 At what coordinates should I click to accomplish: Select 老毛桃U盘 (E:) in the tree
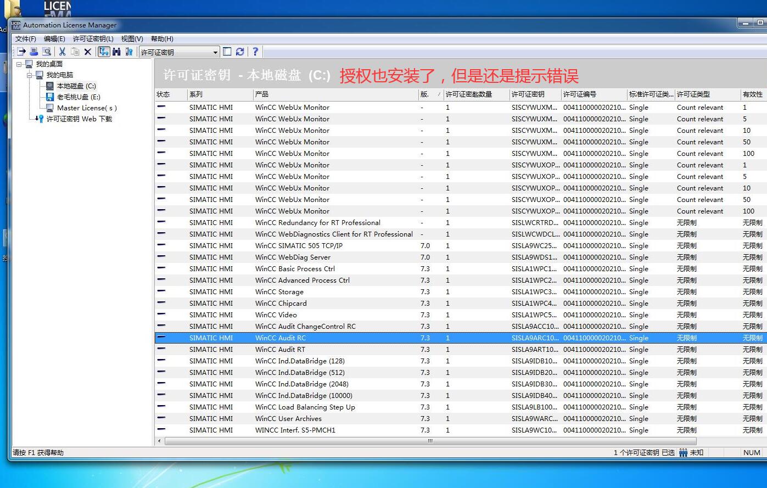(78, 97)
